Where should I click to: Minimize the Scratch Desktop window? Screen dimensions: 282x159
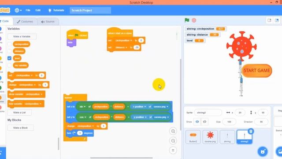pos(271,2)
